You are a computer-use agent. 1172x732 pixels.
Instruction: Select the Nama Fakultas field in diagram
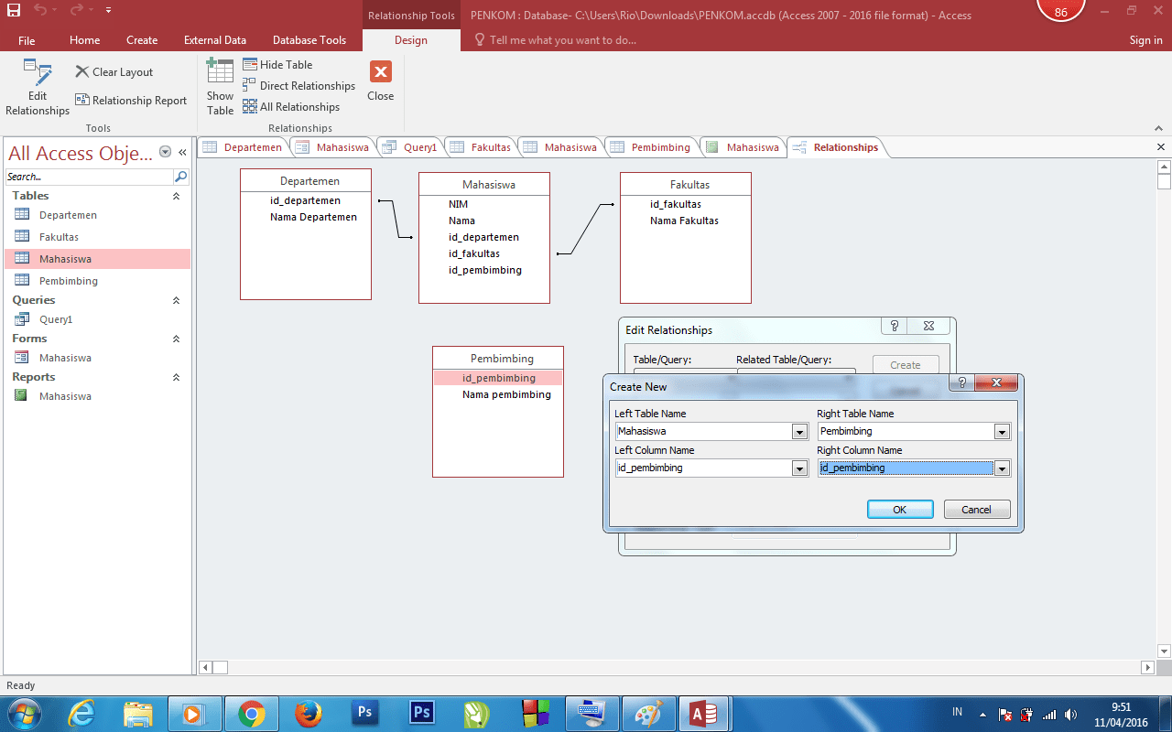click(685, 221)
